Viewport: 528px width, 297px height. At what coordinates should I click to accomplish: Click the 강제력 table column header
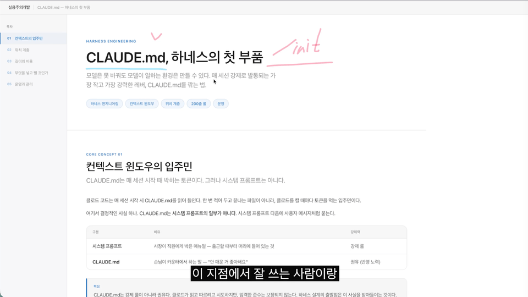pos(355,232)
